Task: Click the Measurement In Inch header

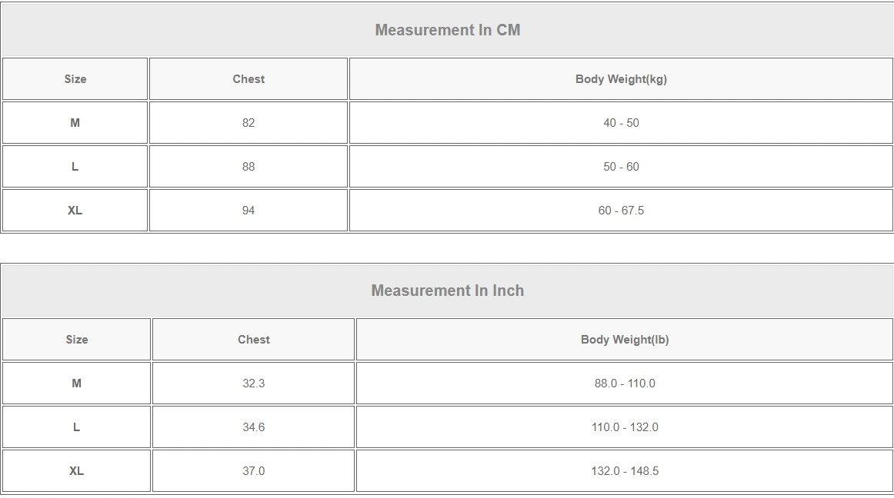Action: (x=447, y=290)
